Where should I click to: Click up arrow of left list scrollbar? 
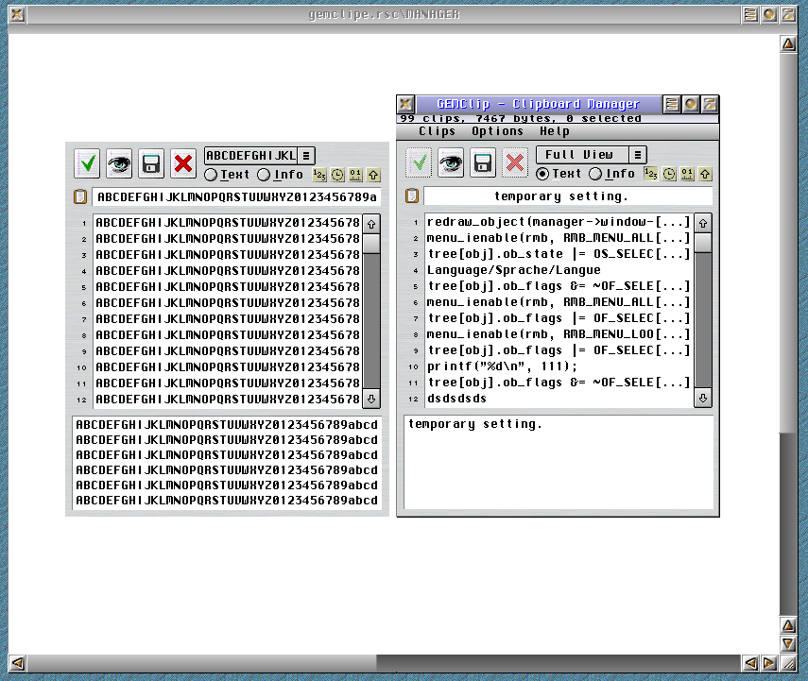[x=371, y=224]
